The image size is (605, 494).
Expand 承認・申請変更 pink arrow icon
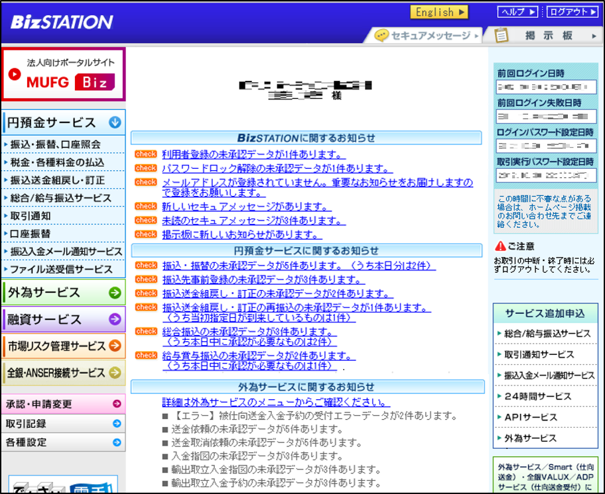(117, 403)
